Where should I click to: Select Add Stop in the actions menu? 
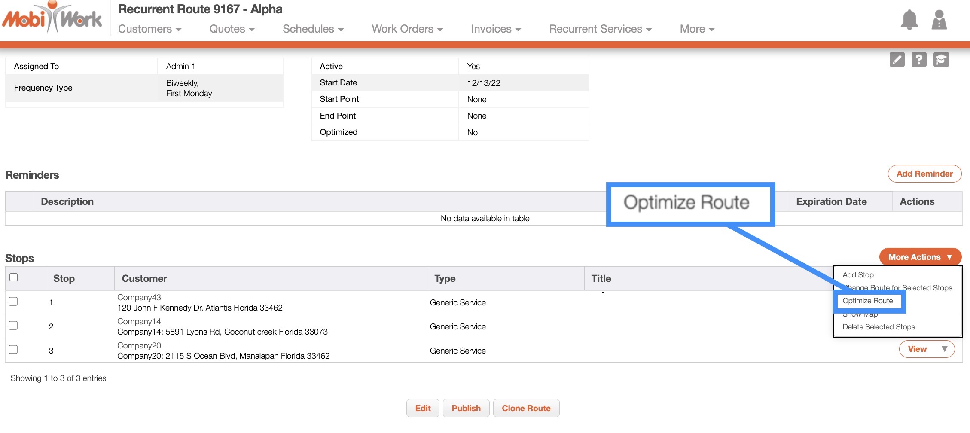point(858,275)
